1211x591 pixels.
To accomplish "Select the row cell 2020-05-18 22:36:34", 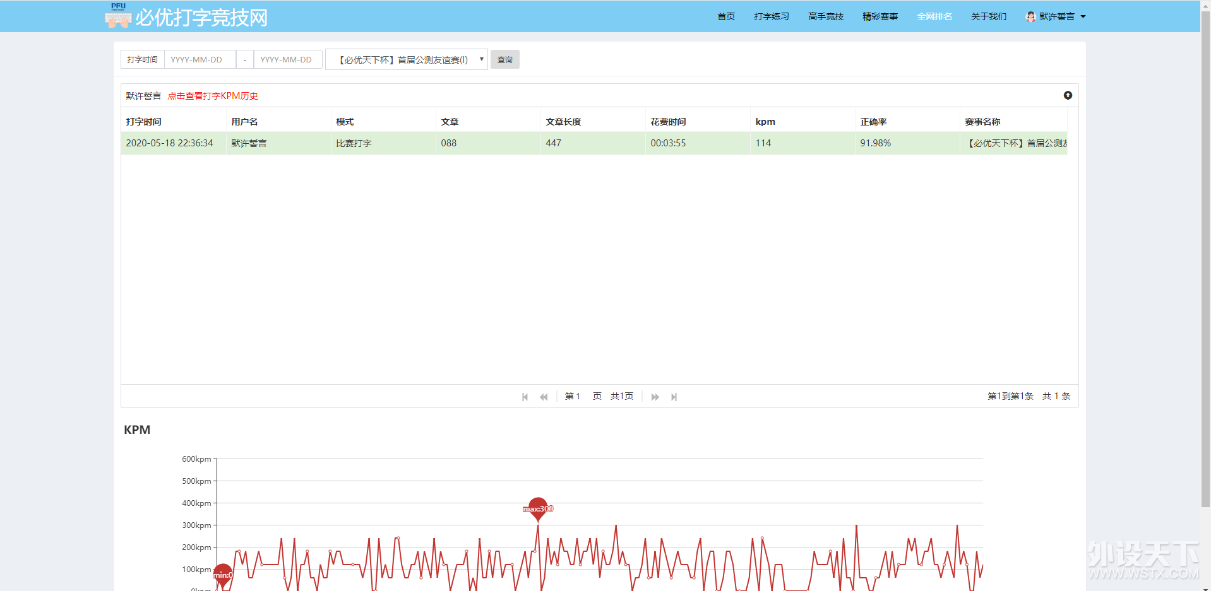I will click(x=174, y=143).
